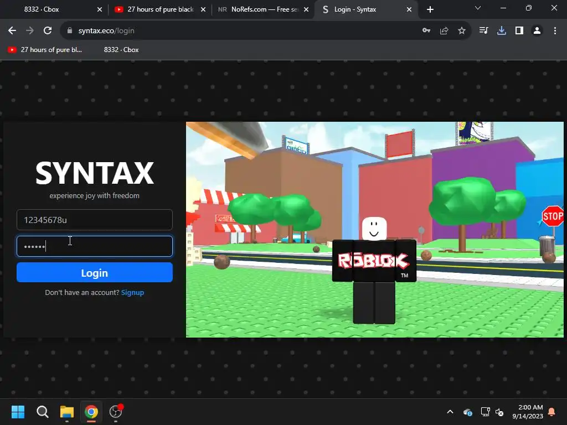The width and height of the screenshot is (567, 425).
Task: Open network display tray icon
Action: (x=485, y=412)
